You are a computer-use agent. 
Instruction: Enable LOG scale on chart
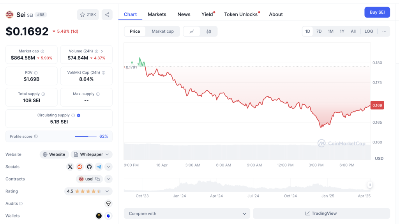(x=369, y=31)
